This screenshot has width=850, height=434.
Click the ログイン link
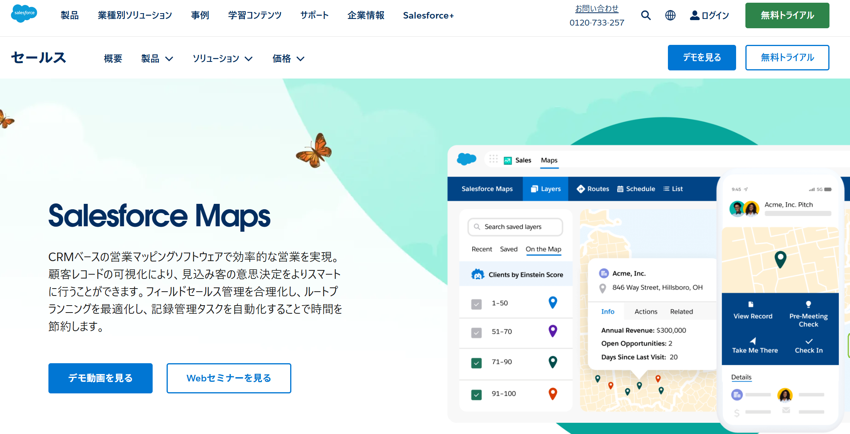coord(715,15)
